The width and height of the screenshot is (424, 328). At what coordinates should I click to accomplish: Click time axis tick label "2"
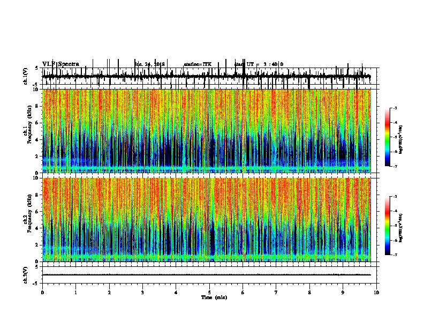(x=109, y=293)
